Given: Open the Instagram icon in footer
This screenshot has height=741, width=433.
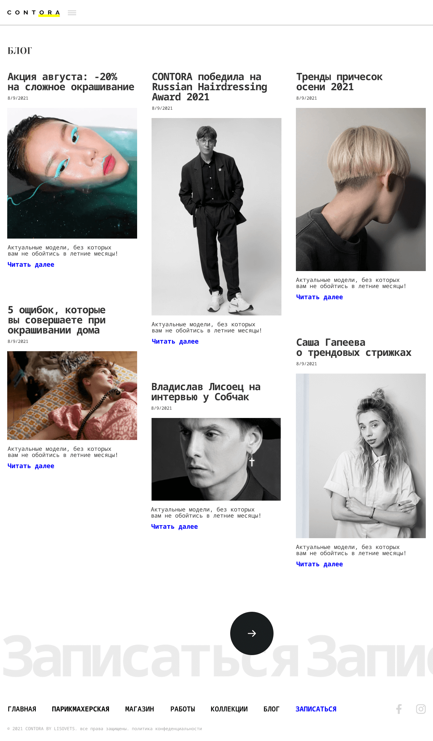Looking at the screenshot, I should click(421, 709).
